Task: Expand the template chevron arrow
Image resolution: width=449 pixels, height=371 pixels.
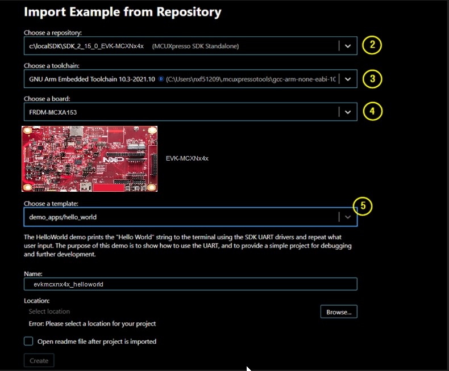Action: click(348, 217)
